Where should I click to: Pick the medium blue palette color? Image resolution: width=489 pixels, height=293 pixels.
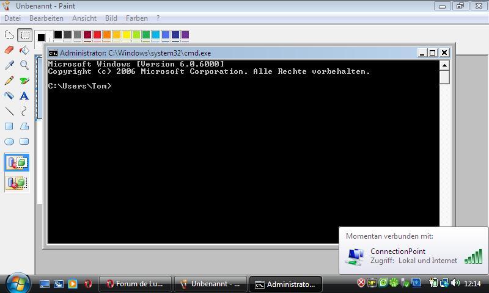tap(166, 35)
